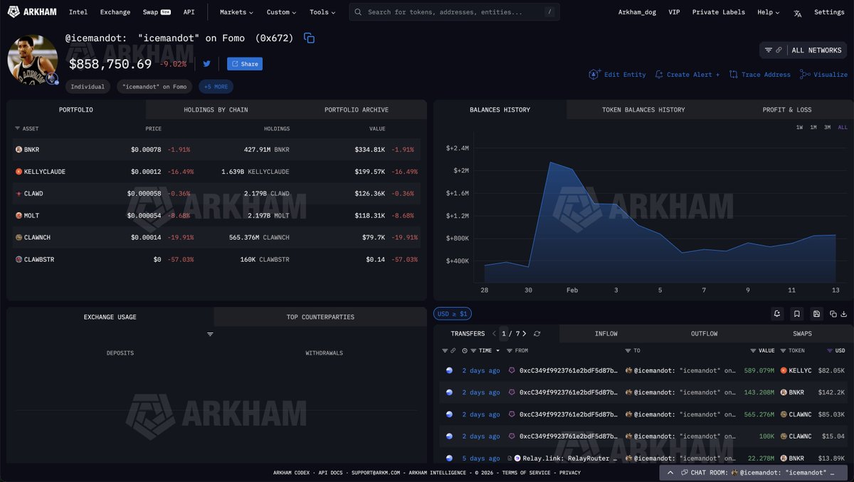854x482 pixels.
Task: Select the 1W balance history range
Action: tap(799, 127)
